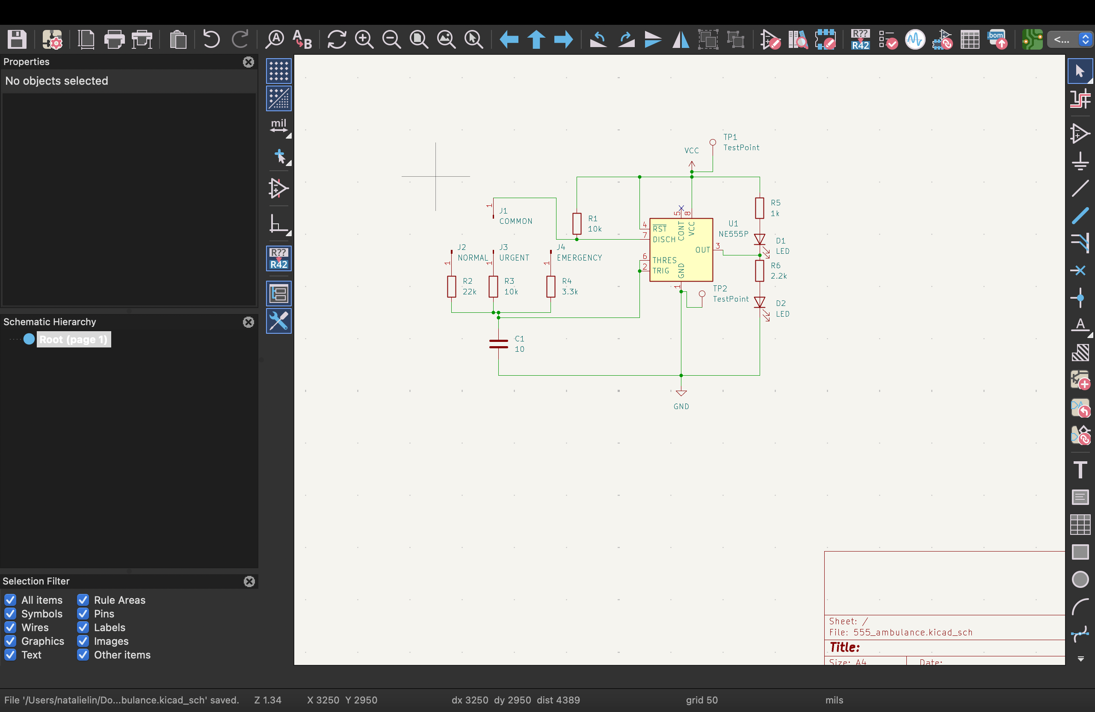Toggle the Labels filter checkbox
Viewport: 1095px width, 712px height.
coord(83,627)
